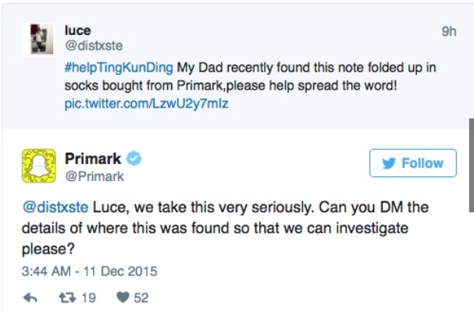Click the vertical scrollbar on the right
Screen dimensions: 474x312
pos(470,164)
